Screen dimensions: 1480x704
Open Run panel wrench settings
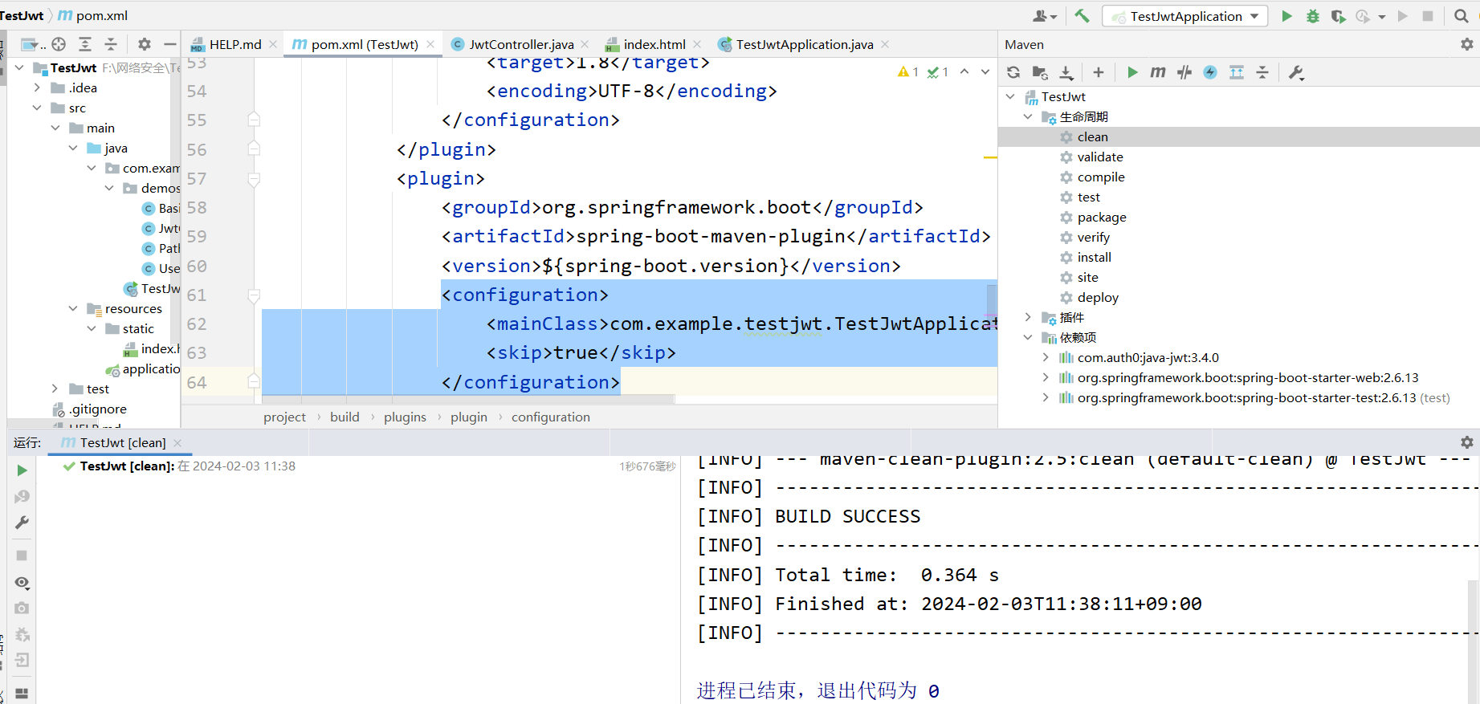pyautogui.click(x=22, y=523)
